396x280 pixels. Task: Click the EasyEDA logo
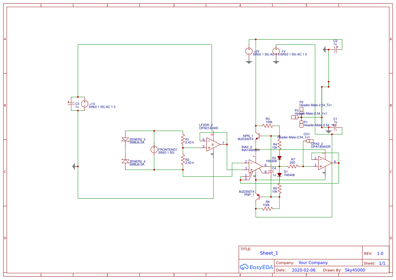[256, 267]
